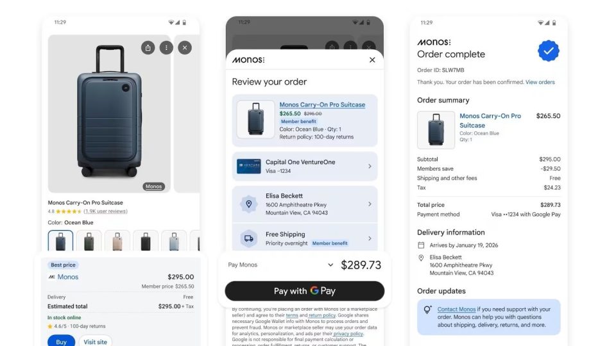Close the Monos review order sheet
The height and width of the screenshot is (346, 616).
click(x=372, y=60)
